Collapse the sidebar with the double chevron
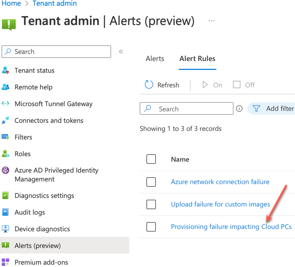This screenshot has width=295, height=267. (x=121, y=52)
